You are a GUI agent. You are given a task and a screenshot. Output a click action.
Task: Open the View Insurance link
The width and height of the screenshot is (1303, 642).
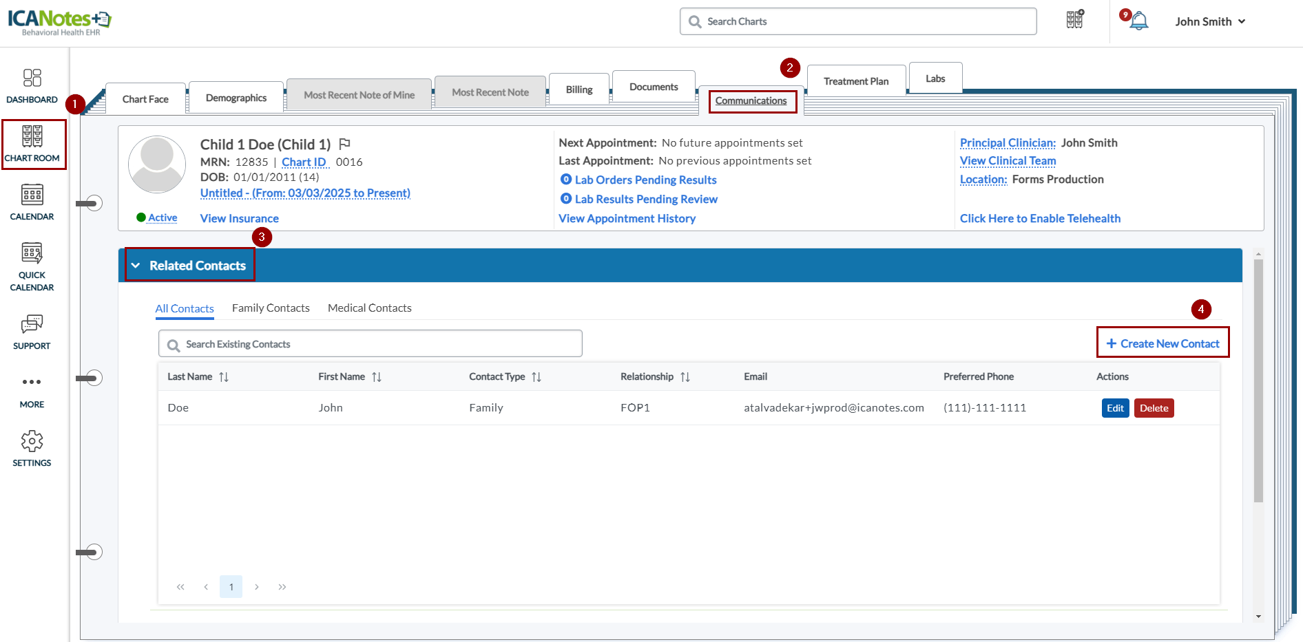point(239,218)
